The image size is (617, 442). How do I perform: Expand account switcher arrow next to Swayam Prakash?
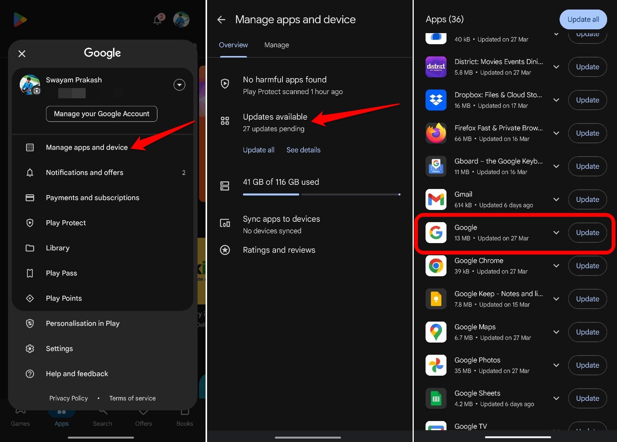click(x=179, y=85)
